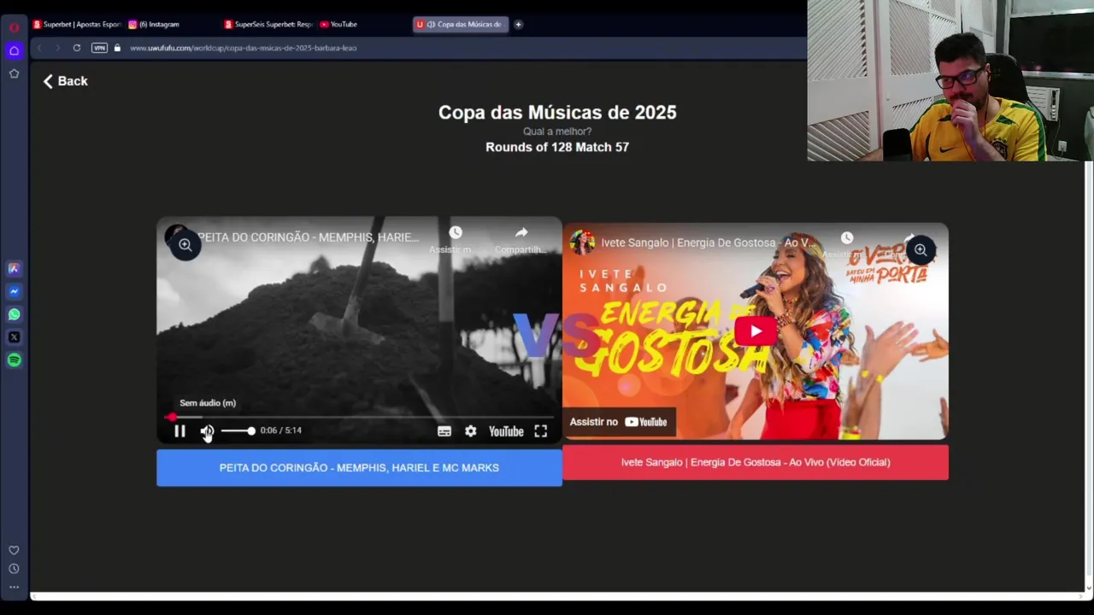Open the Ivete Sangalo video title link
The width and height of the screenshot is (1094, 615).
coord(708,243)
